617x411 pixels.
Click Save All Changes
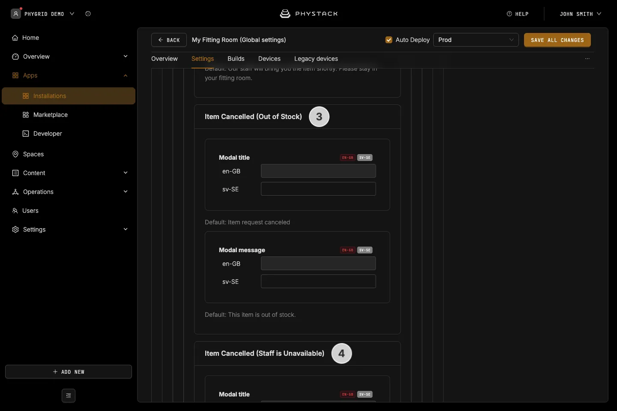[x=557, y=40]
